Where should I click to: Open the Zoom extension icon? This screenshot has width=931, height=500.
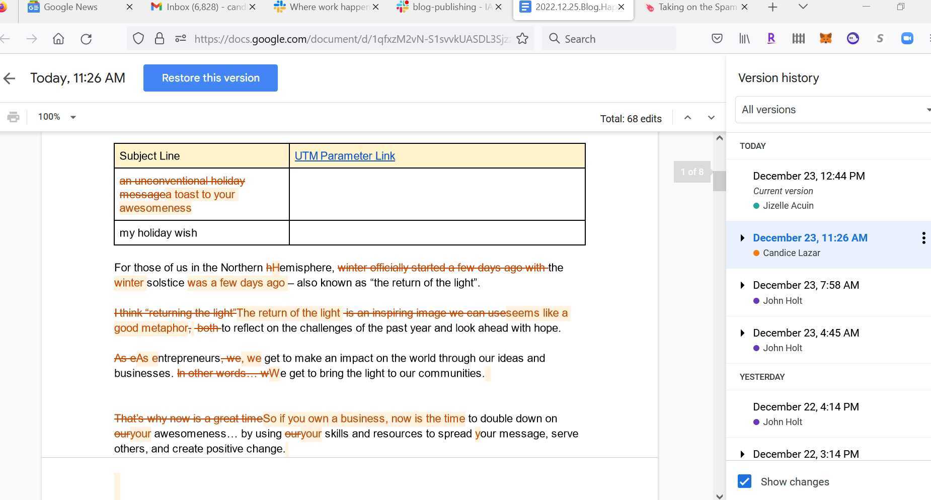907,38
